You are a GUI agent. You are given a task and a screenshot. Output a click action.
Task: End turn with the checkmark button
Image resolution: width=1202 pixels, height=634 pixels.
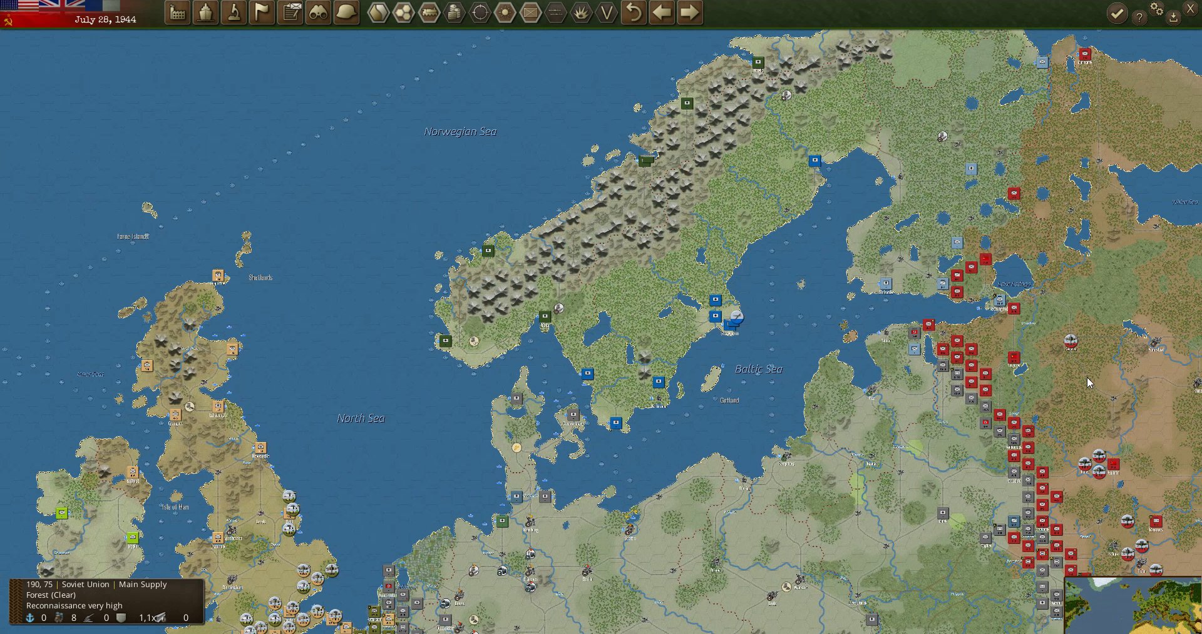coord(1117,13)
